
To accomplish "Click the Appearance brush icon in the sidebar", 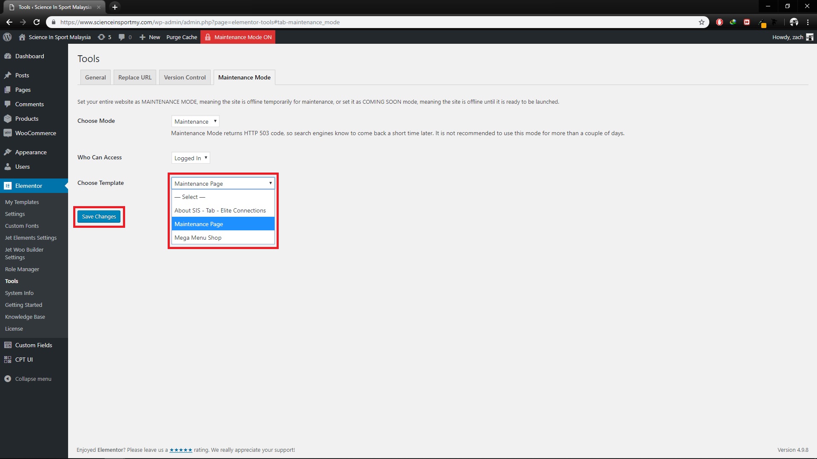I will 8,152.
